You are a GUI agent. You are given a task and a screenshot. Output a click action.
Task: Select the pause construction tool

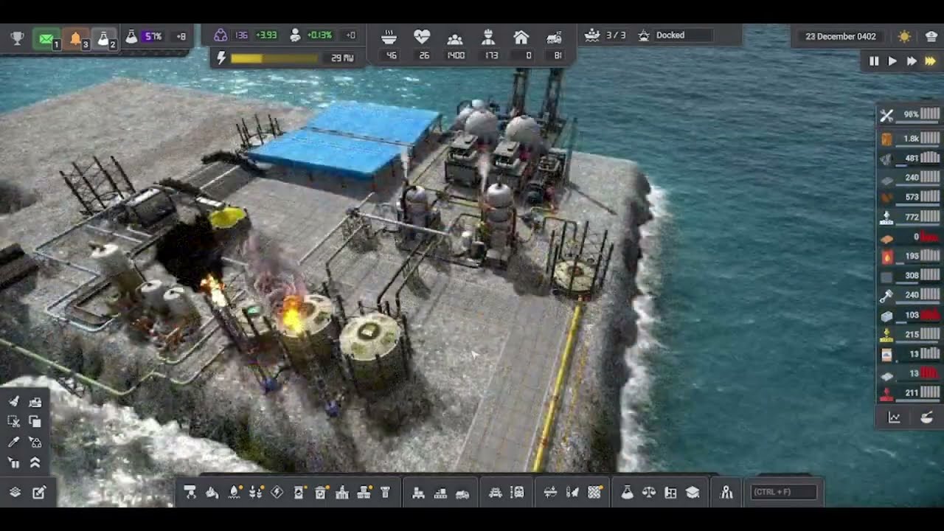(x=13, y=462)
